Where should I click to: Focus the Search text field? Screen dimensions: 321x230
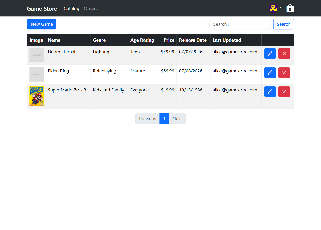tap(240, 24)
